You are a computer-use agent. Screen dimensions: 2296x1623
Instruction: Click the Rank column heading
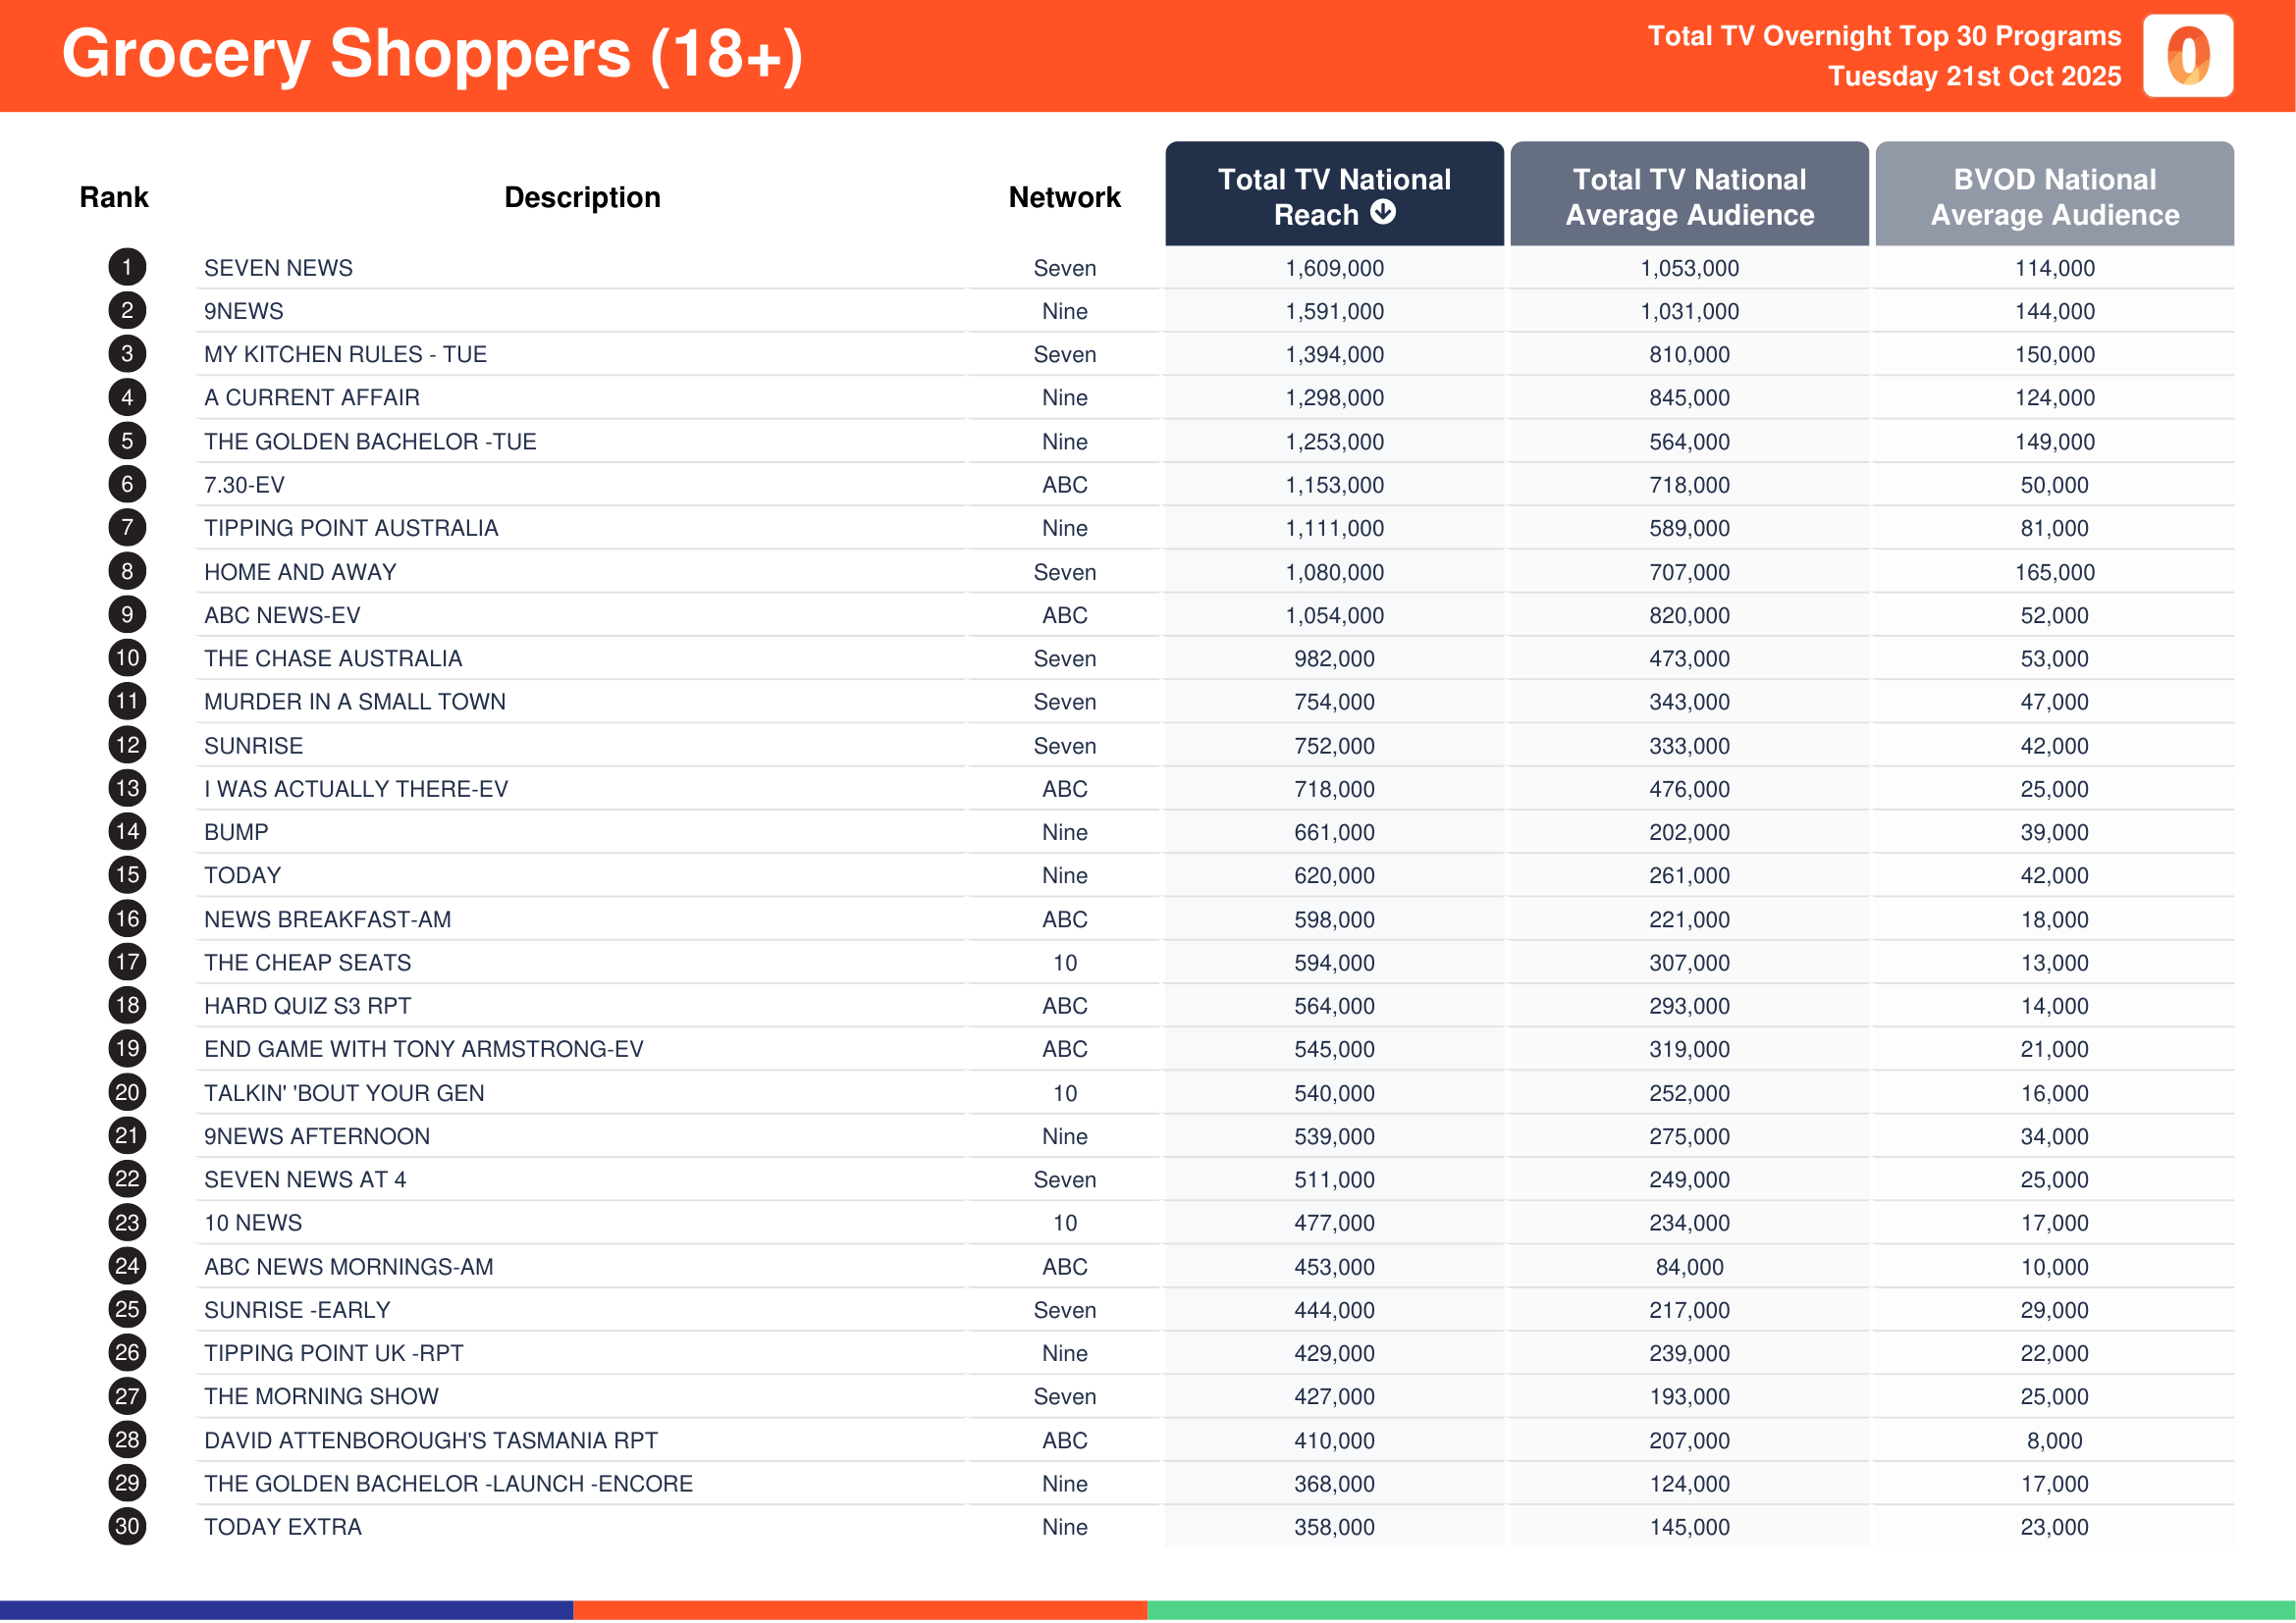(114, 197)
